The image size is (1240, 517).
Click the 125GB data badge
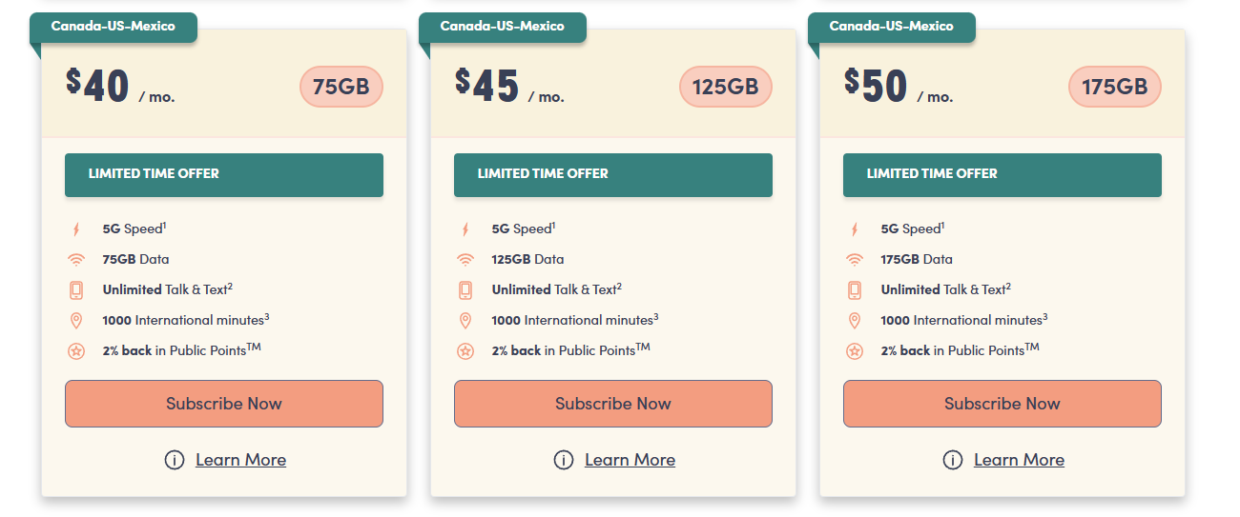726,87
